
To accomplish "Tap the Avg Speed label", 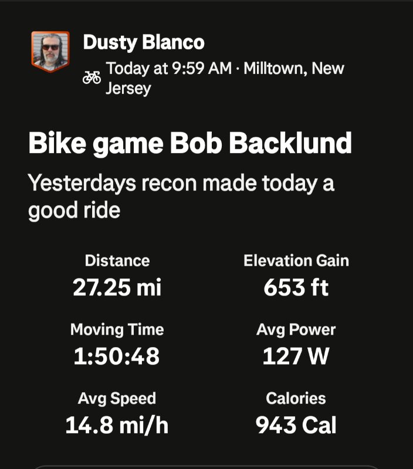I will [117, 399].
